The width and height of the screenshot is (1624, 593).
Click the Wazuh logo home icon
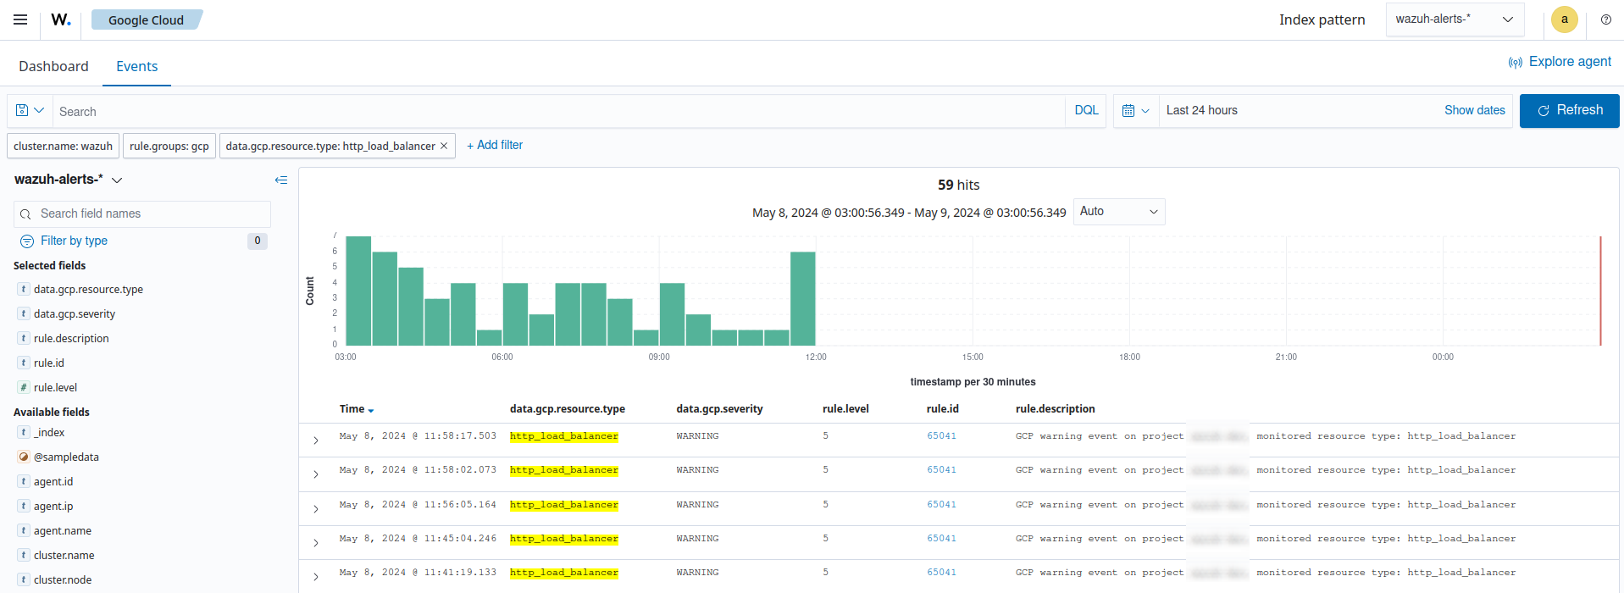(x=61, y=19)
